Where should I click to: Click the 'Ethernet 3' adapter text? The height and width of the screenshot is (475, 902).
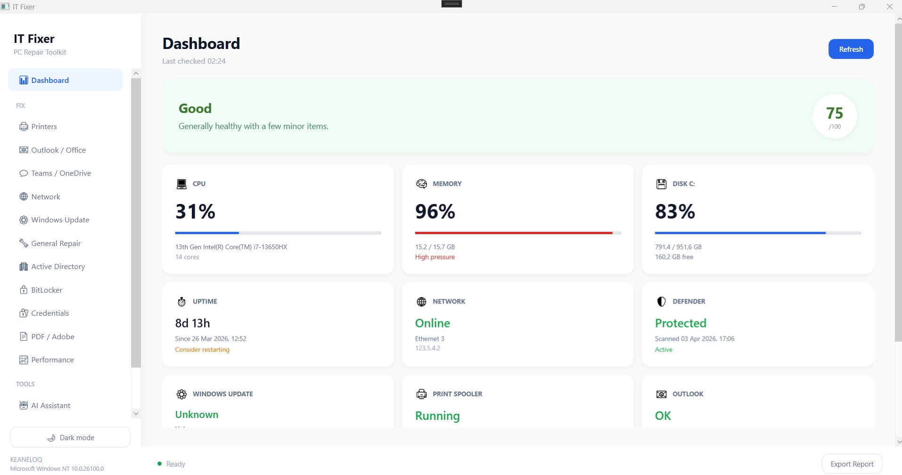click(x=430, y=339)
